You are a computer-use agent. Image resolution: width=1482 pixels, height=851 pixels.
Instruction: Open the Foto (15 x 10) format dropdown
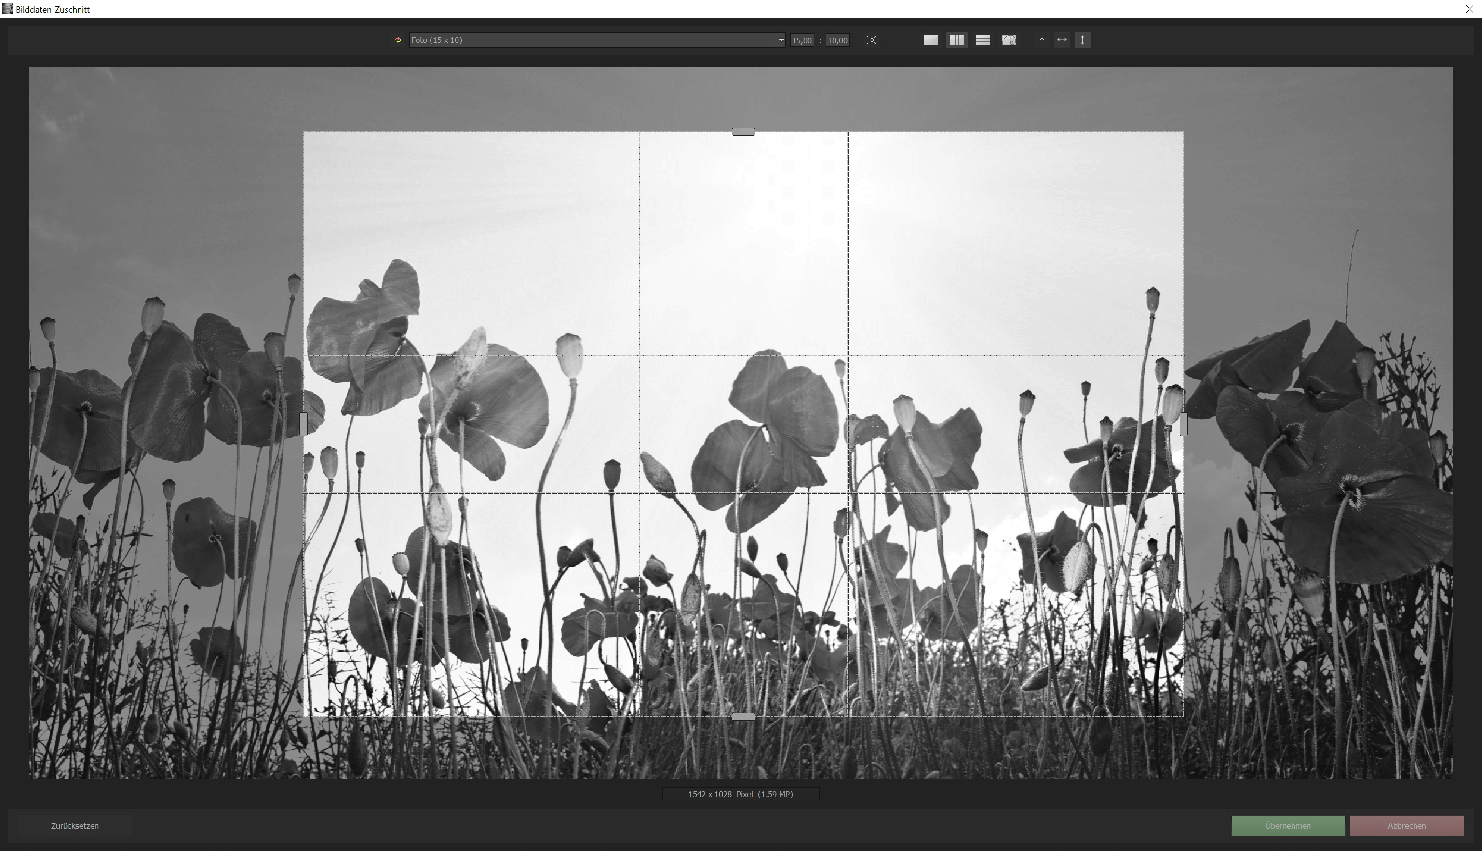tap(781, 40)
